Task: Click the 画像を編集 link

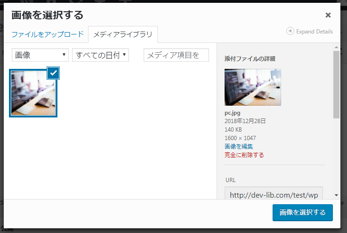Action: [x=239, y=146]
